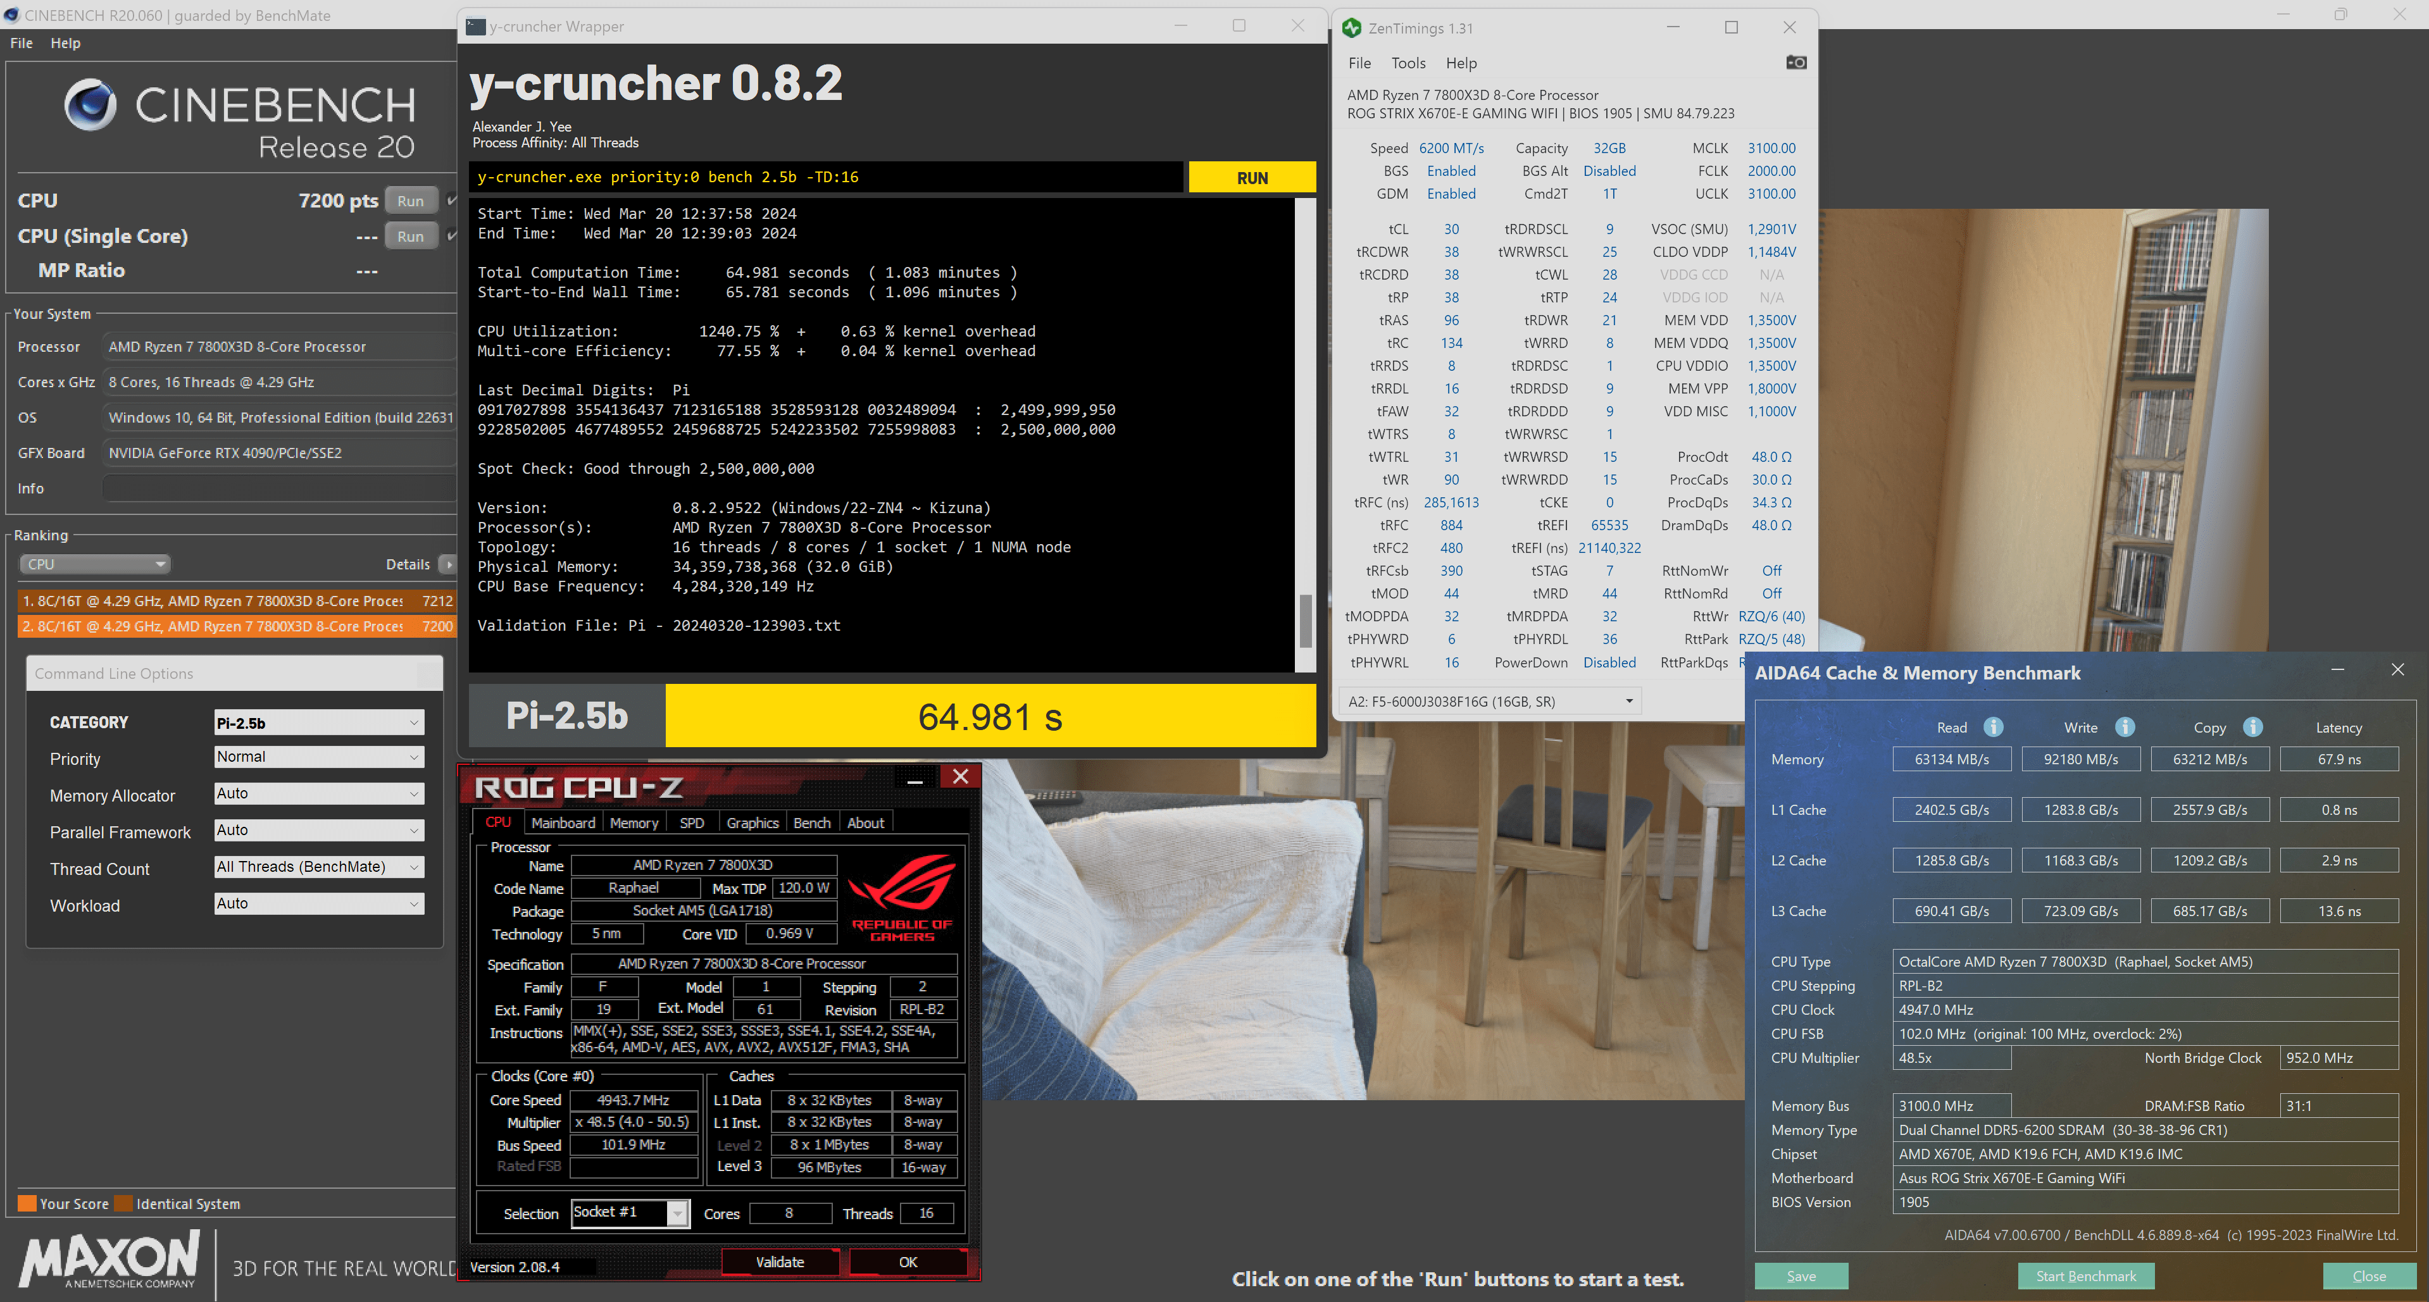This screenshot has height=1302, width=2429.
Task: Click the ZenTimings Speed value 6200 MT/s
Action: (1451, 148)
